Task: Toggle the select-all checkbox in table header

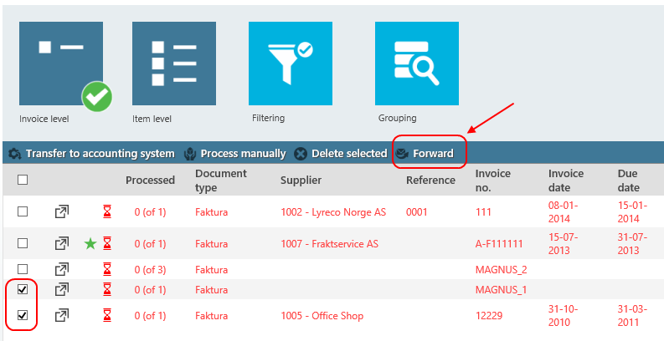Action: coord(23,180)
